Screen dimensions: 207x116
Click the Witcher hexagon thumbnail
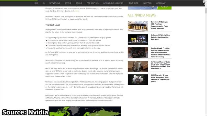pos(138,80)
